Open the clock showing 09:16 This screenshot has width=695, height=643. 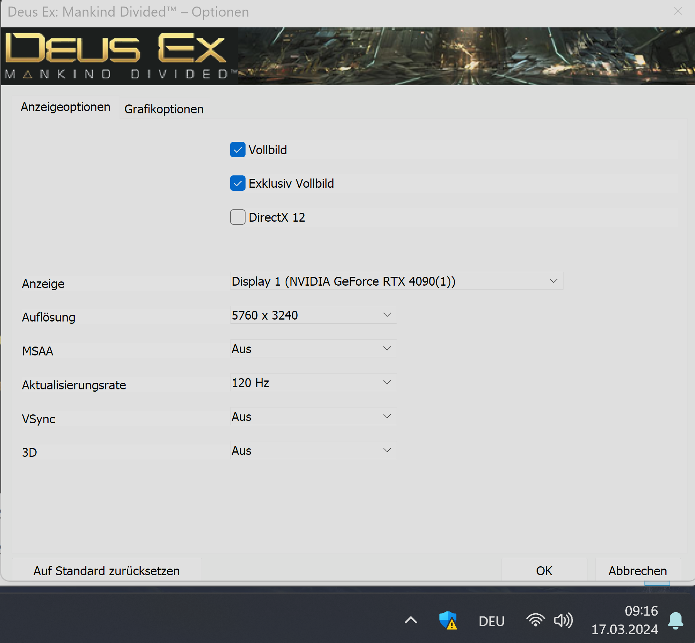pos(641,611)
